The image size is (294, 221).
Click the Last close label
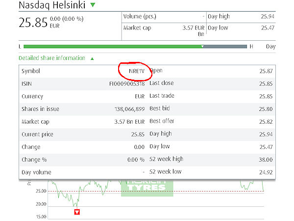[x=161, y=83]
